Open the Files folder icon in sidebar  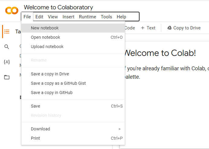pos(7,77)
